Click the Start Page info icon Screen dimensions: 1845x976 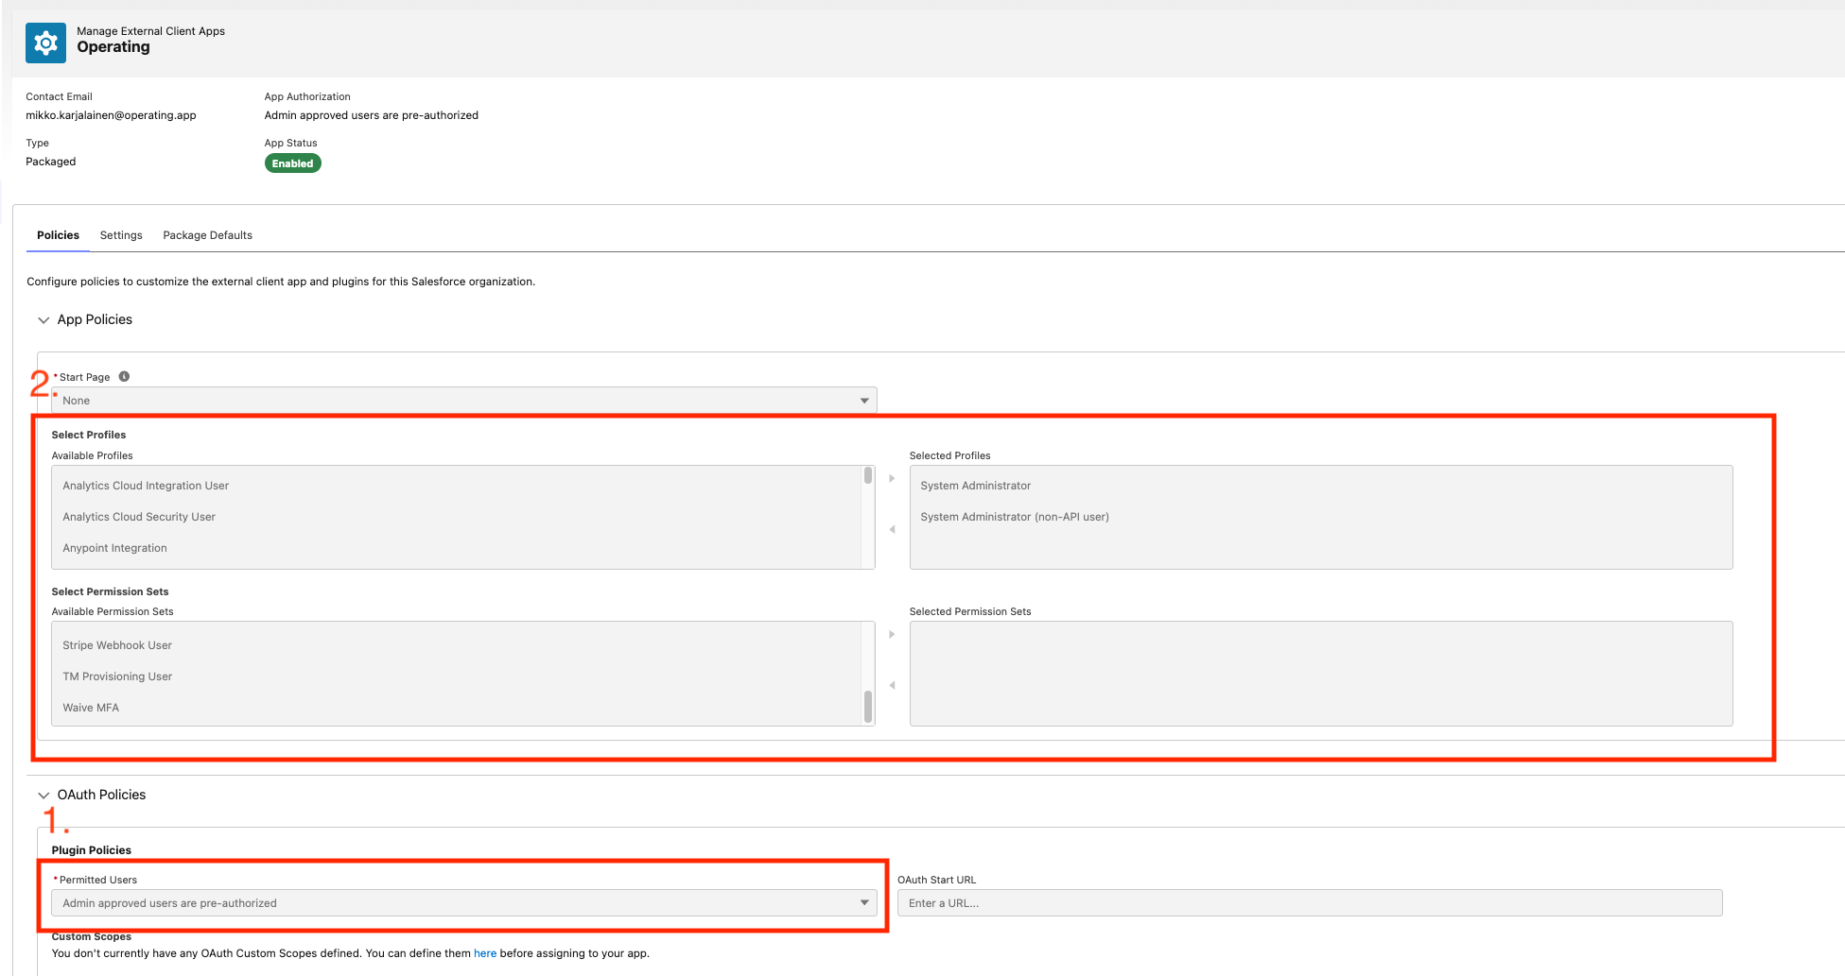pos(124,376)
